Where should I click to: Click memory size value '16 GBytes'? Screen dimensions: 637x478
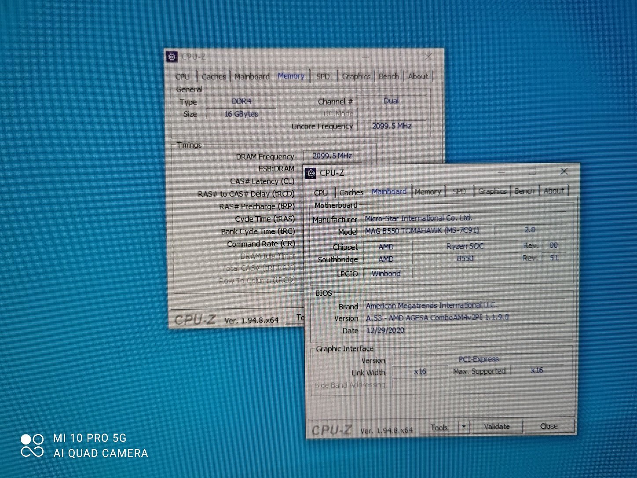(x=241, y=114)
